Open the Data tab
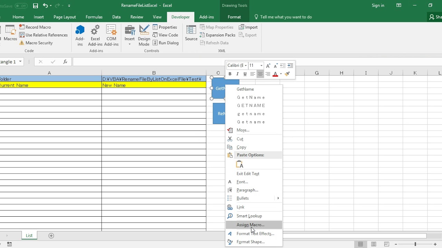 click(x=116, y=17)
